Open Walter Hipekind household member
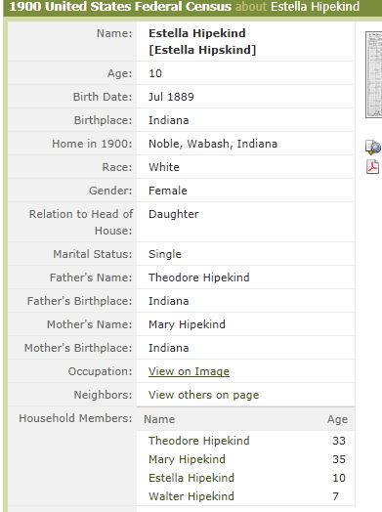 [191, 496]
